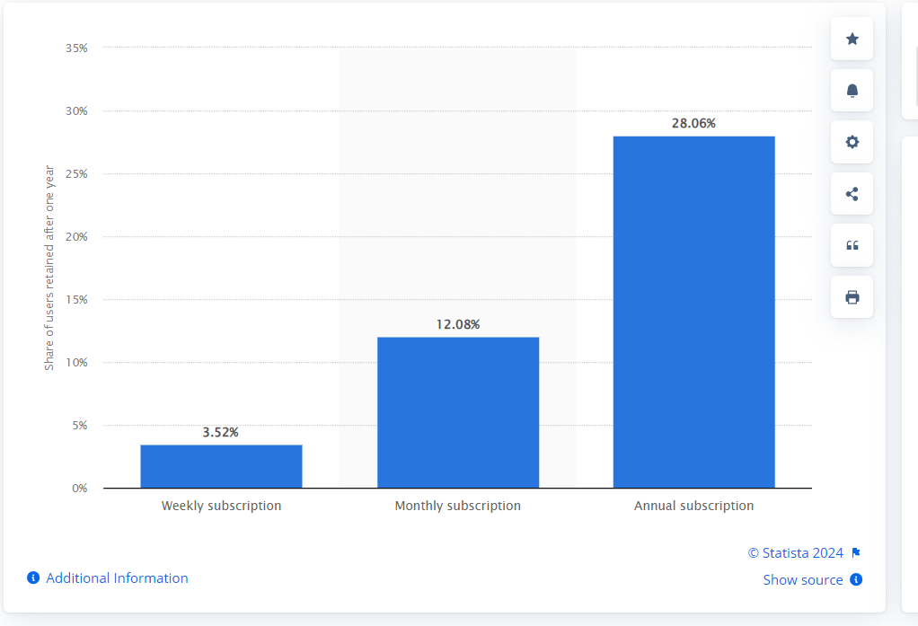Click the © Statista 2024 link
The image size is (918, 626).
[x=796, y=552]
